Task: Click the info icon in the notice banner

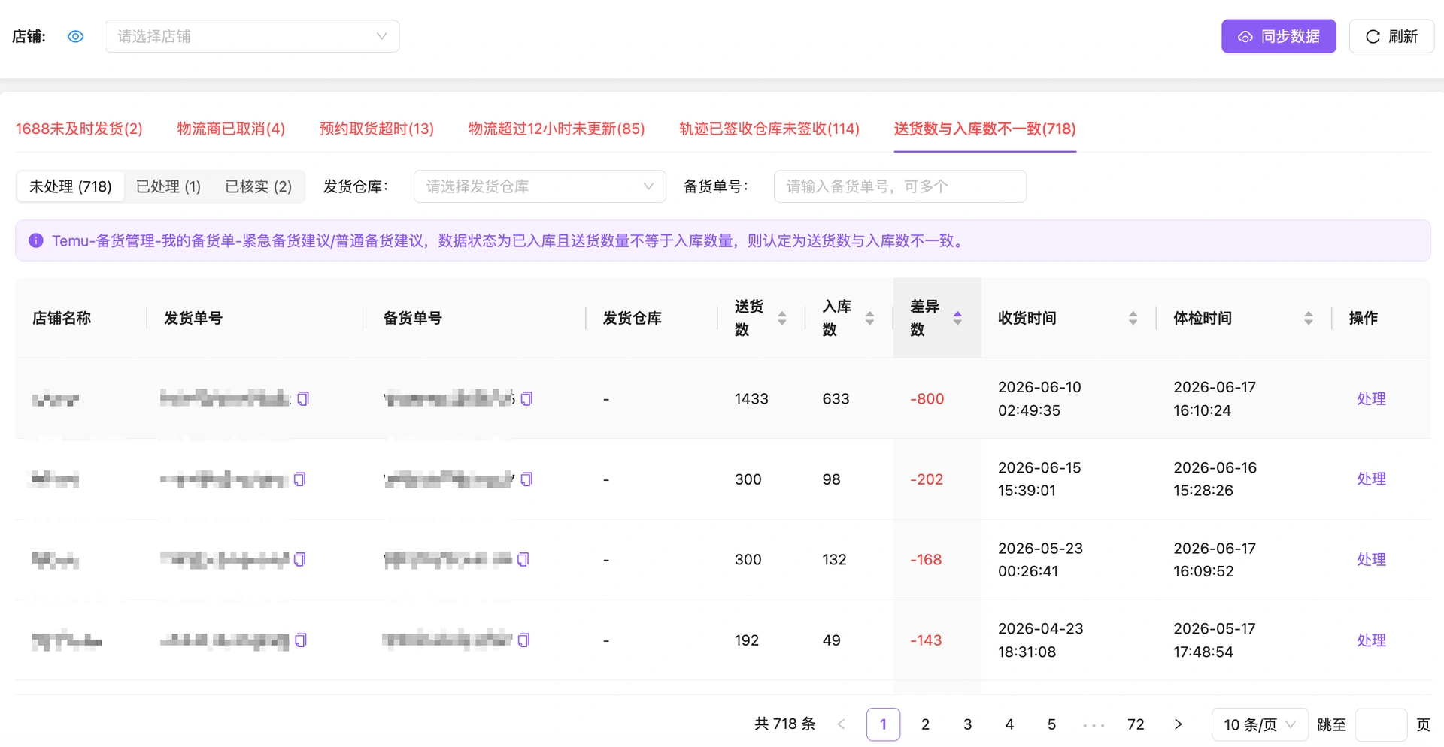Action: point(35,240)
